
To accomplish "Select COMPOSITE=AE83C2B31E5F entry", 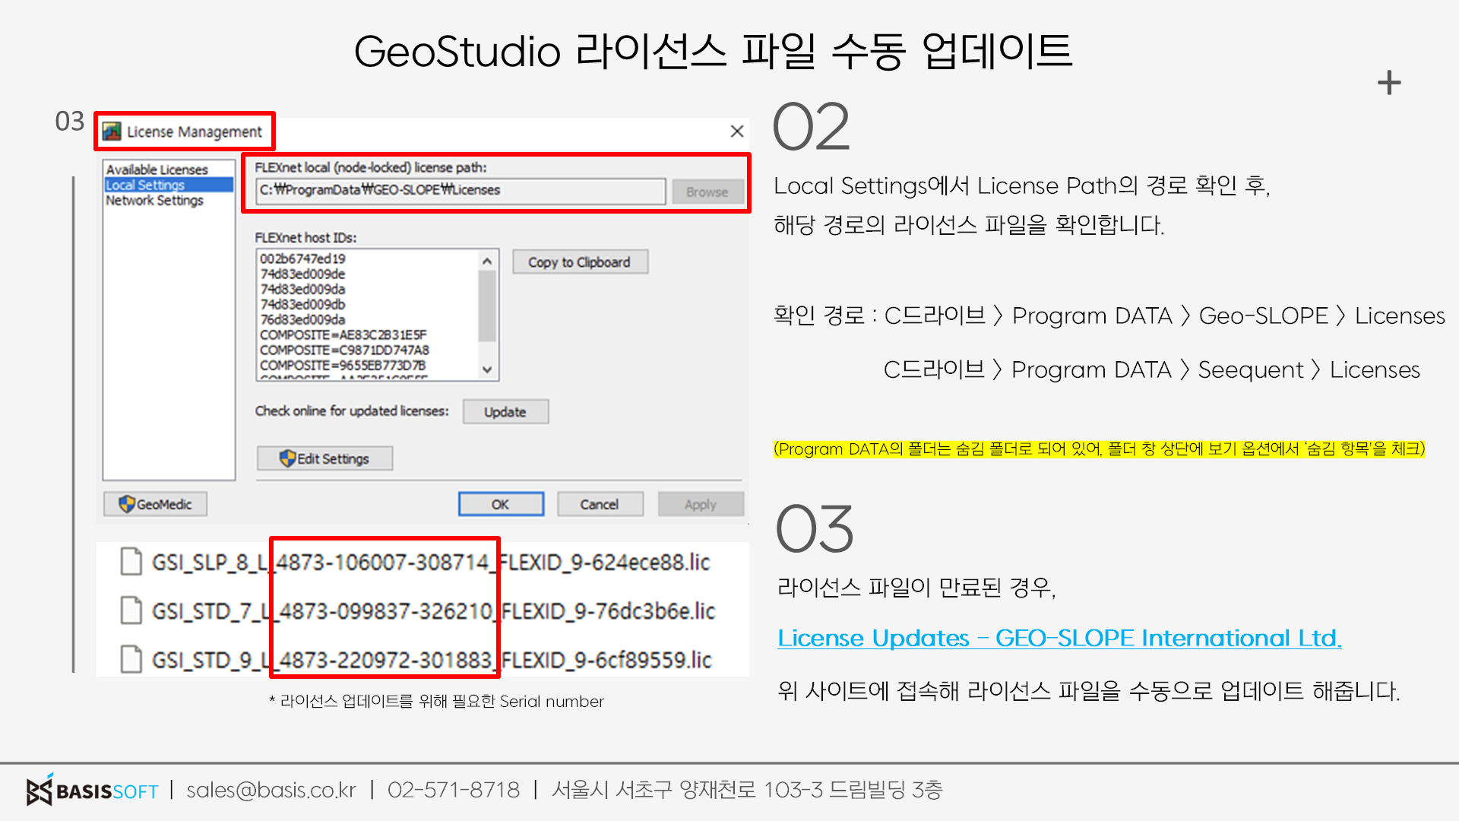I will click(x=343, y=334).
